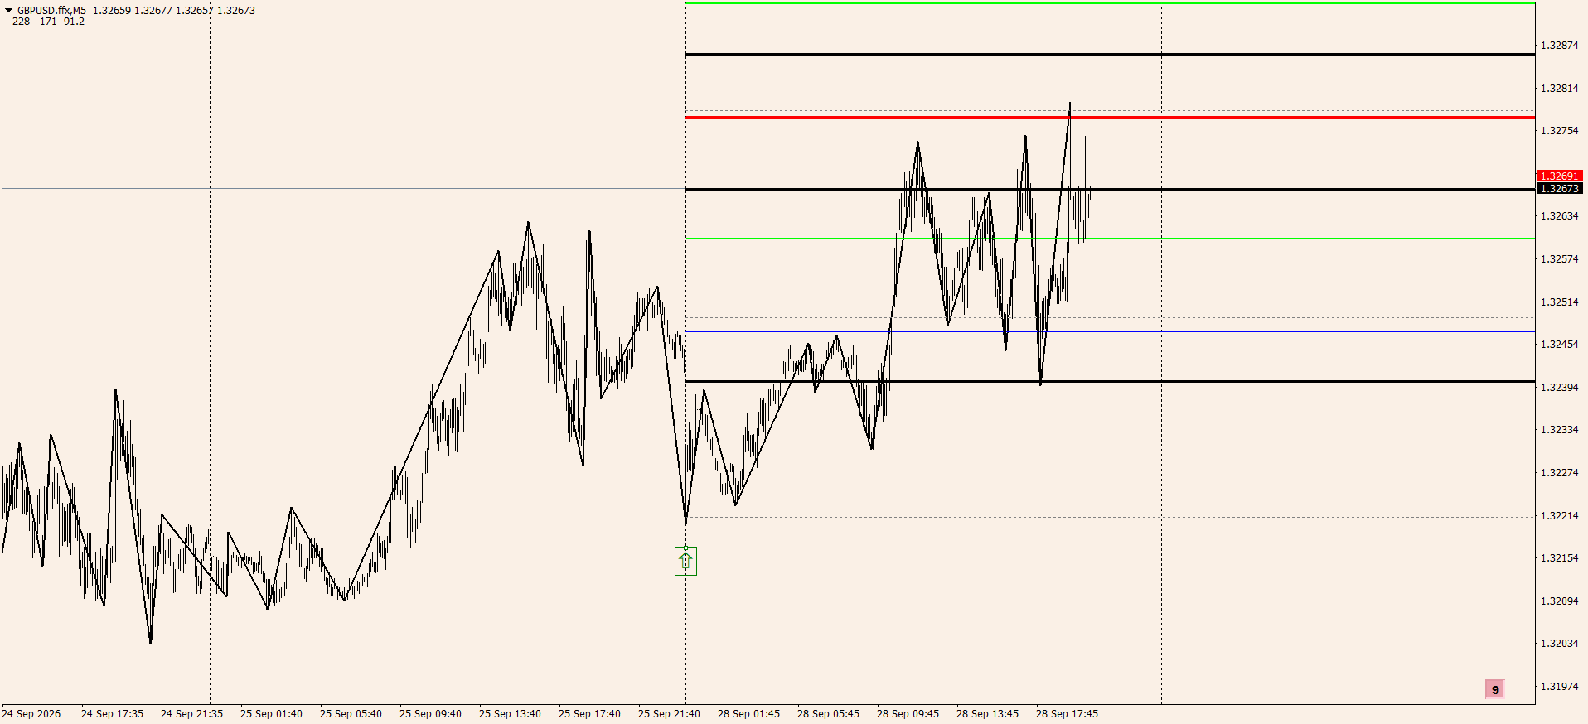1588x724 pixels.
Task: Click the pink box labeled 9
Action: pos(1494,689)
